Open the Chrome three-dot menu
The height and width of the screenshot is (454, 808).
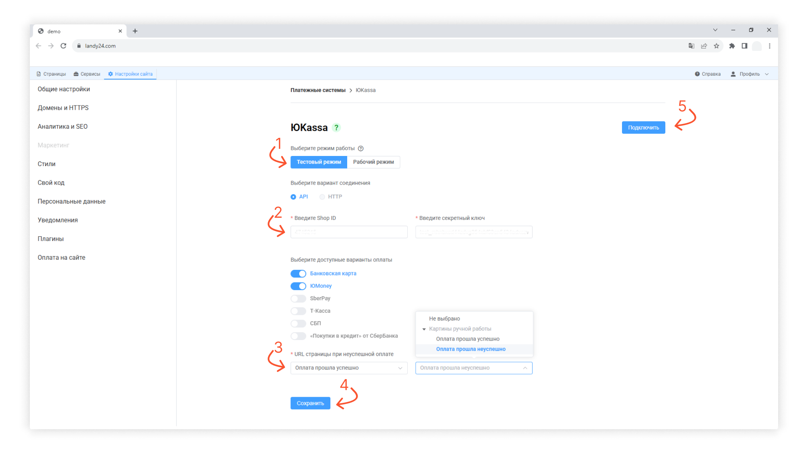770,46
